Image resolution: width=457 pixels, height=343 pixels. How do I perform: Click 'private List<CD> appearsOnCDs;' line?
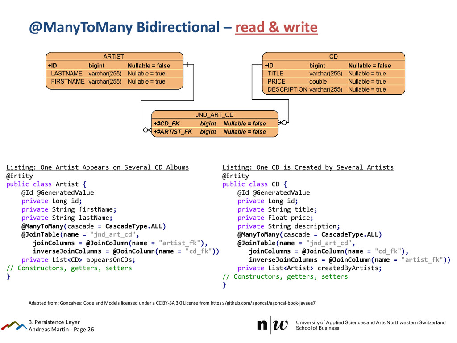[79, 259]
